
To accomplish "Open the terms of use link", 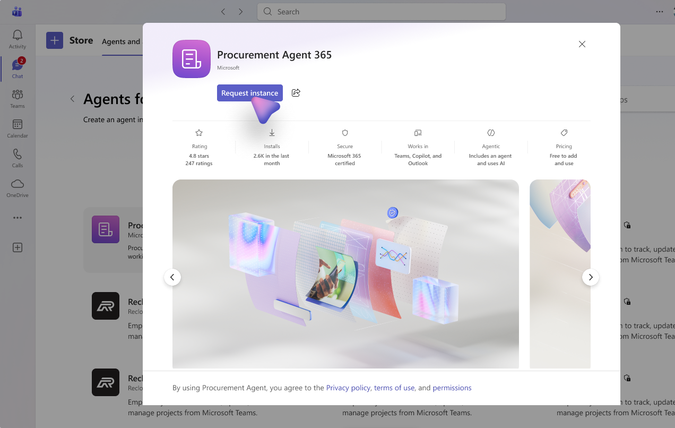I will pos(394,388).
